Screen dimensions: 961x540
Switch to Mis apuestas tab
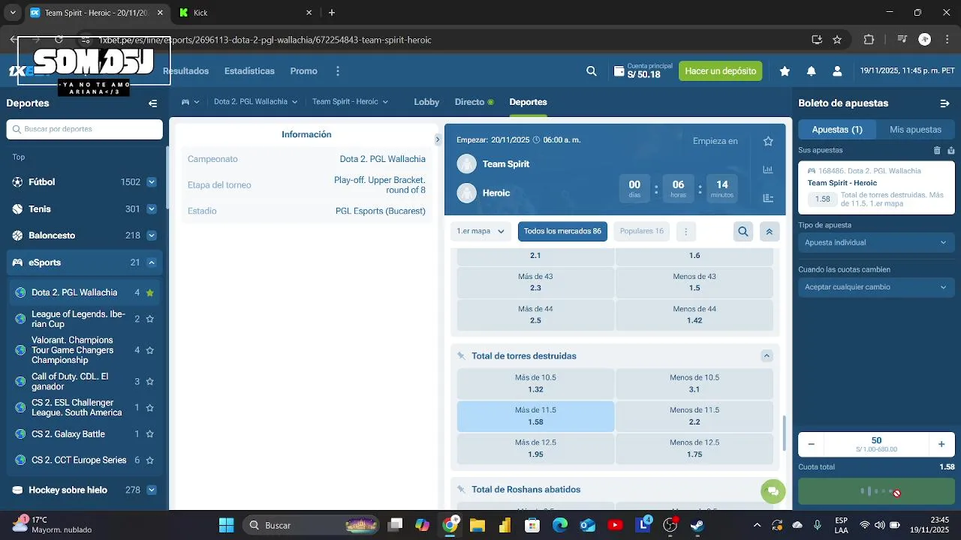(915, 130)
